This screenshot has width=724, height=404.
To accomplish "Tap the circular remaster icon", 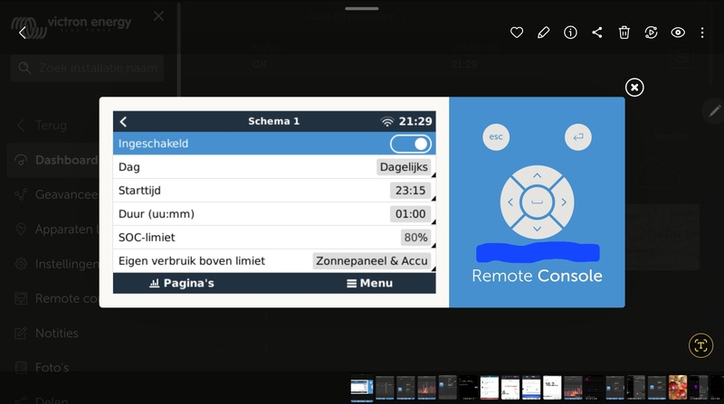I will 651,33.
